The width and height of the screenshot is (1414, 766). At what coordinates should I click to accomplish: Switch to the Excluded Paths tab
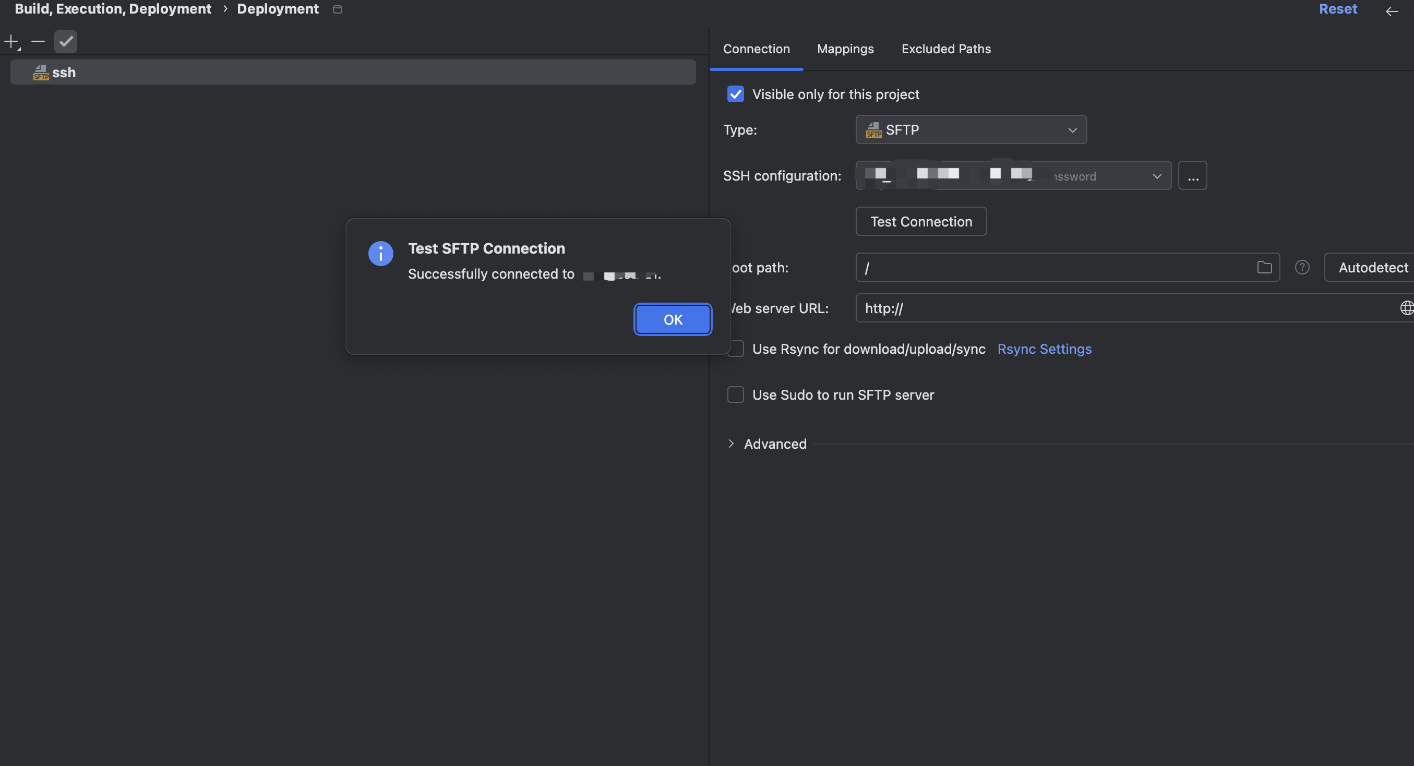946,49
